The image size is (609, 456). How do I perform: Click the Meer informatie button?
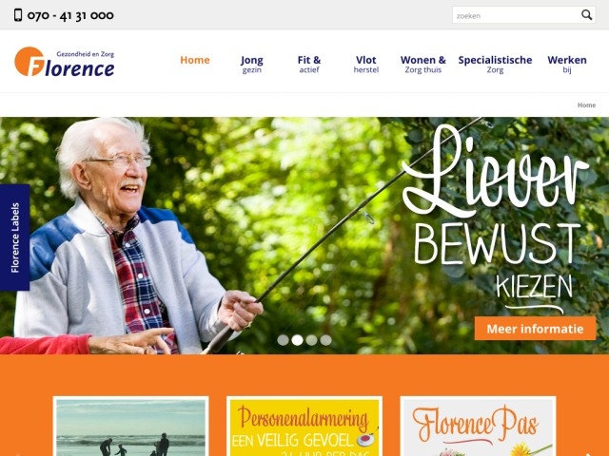[x=535, y=329]
